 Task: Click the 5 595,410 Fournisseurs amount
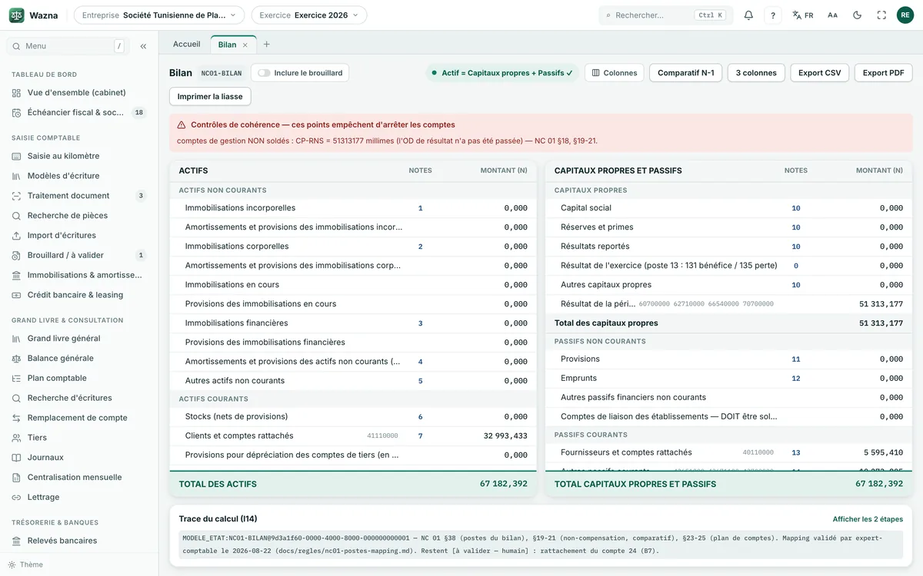[x=883, y=453]
